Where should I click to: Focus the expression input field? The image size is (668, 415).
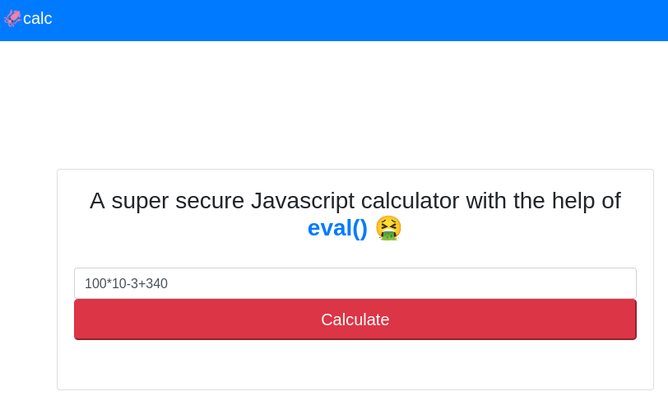click(x=355, y=283)
